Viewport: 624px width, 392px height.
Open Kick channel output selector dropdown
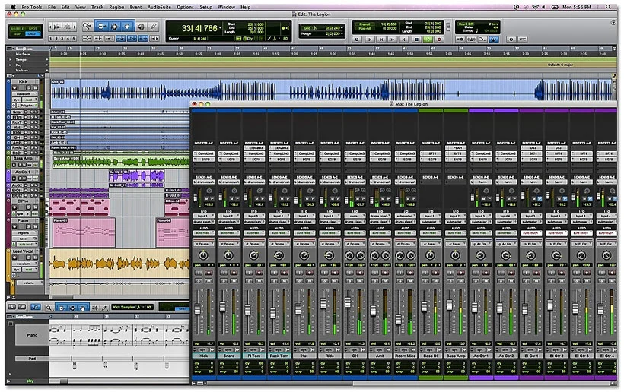[x=204, y=222]
